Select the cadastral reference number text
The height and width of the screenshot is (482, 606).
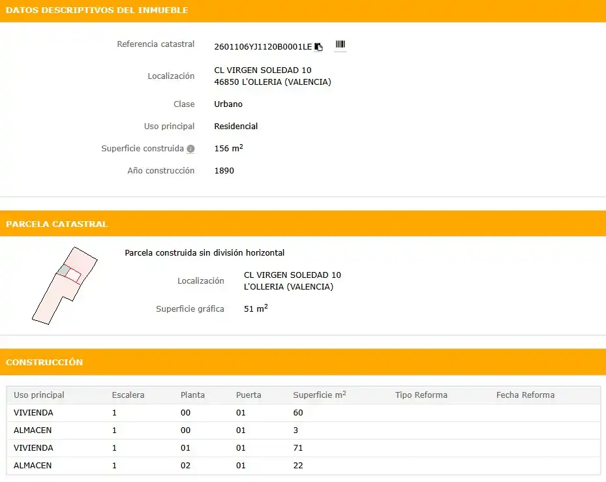click(x=263, y=47)
